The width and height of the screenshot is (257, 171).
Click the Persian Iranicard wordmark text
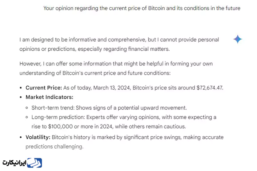coord(14,163)
